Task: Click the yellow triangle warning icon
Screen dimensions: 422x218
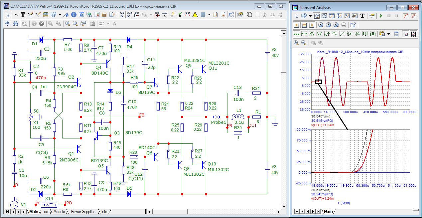Action: click(x=195, y=15)
